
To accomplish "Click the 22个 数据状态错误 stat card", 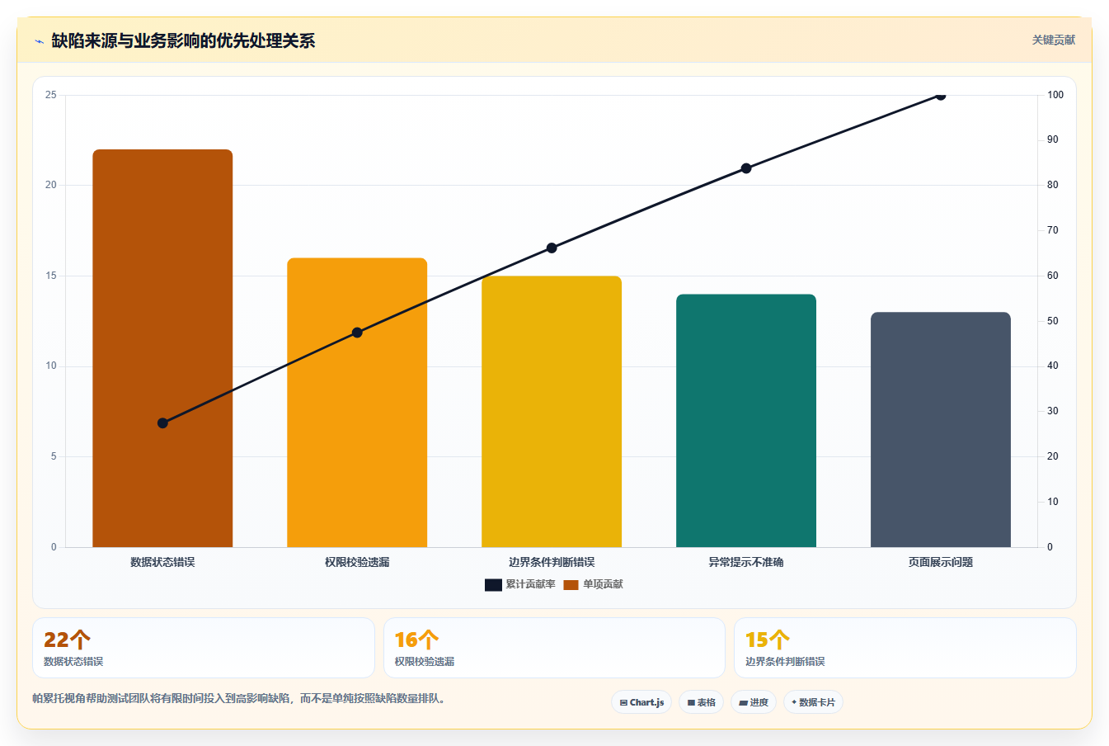I will coord(204,648).
